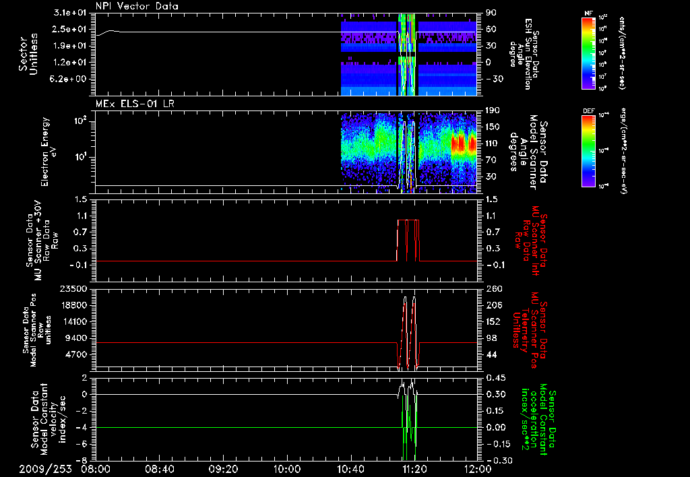Screen dimensions: 690x477
Task: Click the 3.1e+01 sector tick label
Action: 70,13
